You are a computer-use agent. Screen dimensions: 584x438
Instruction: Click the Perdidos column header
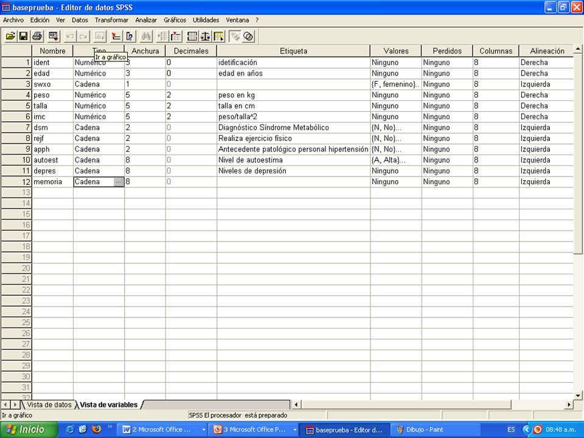point(447,51)
